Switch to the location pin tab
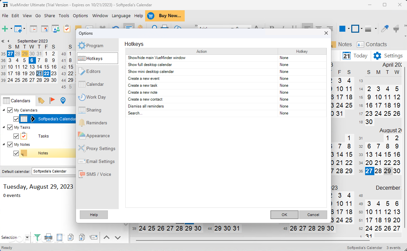407x251 pixels. [x=63, y=101]
